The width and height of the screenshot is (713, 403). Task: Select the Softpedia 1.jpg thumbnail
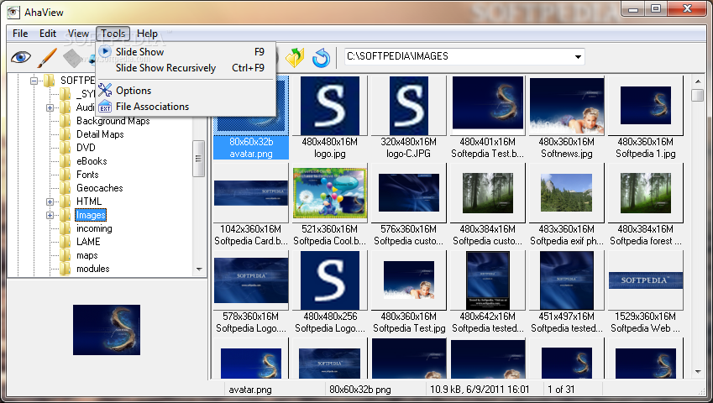point(645,106)
